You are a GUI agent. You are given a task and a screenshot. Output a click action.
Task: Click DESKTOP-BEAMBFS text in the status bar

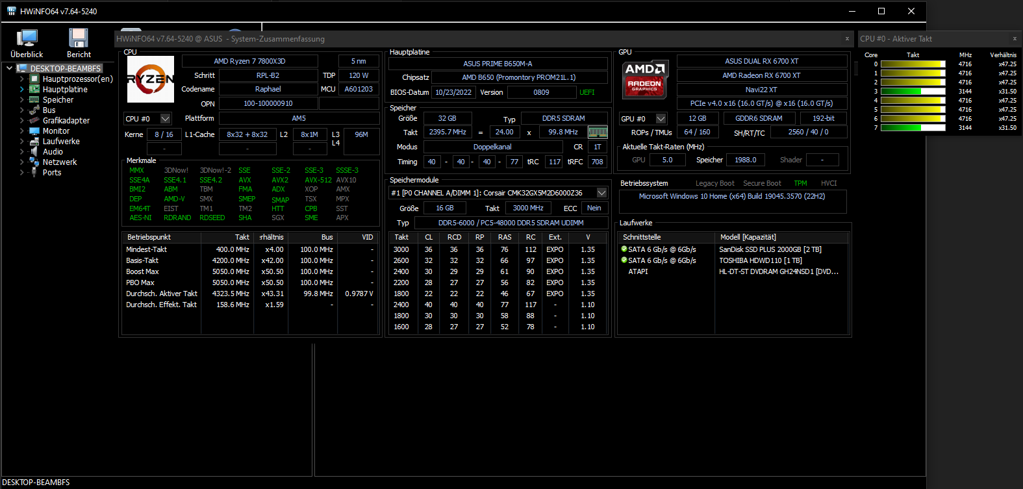click(x=36, y=483)
